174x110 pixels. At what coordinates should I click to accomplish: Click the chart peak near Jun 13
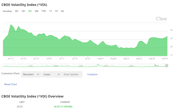tap(11, 25)
